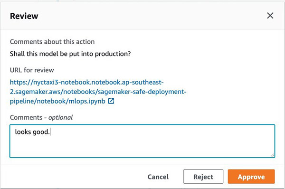285x189 pixels.
Task: Click empty footer space left of Cancel
Action: click(x=73, y=177)
